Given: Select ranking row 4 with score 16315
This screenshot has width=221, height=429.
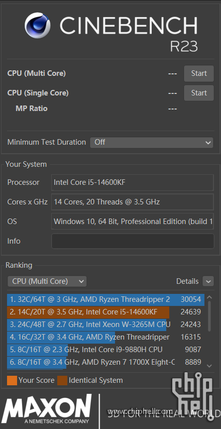Looking at the screenshot, I should [105, 337].
